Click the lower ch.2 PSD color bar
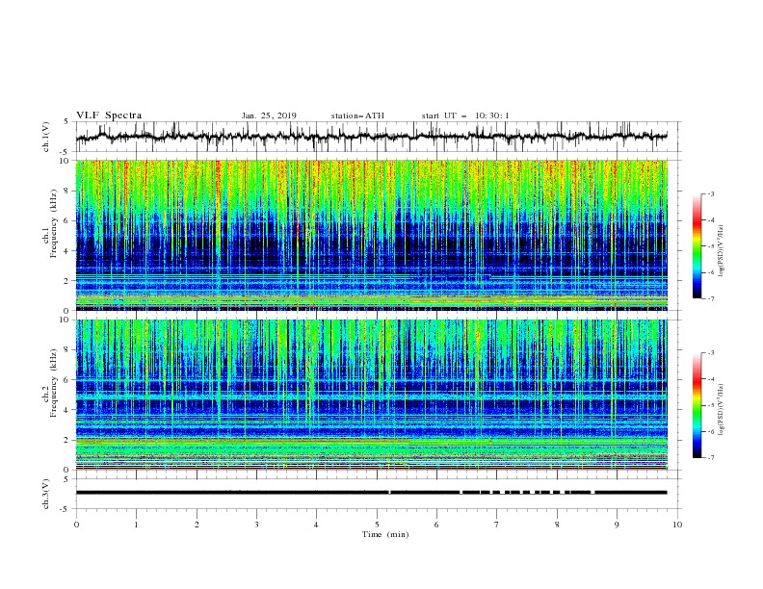 [x=697, y=405]
